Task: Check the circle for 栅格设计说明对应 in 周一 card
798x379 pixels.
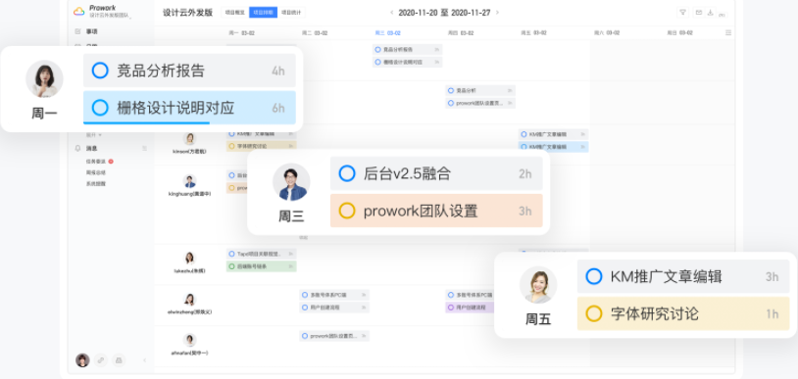Action: coord(100,108)
